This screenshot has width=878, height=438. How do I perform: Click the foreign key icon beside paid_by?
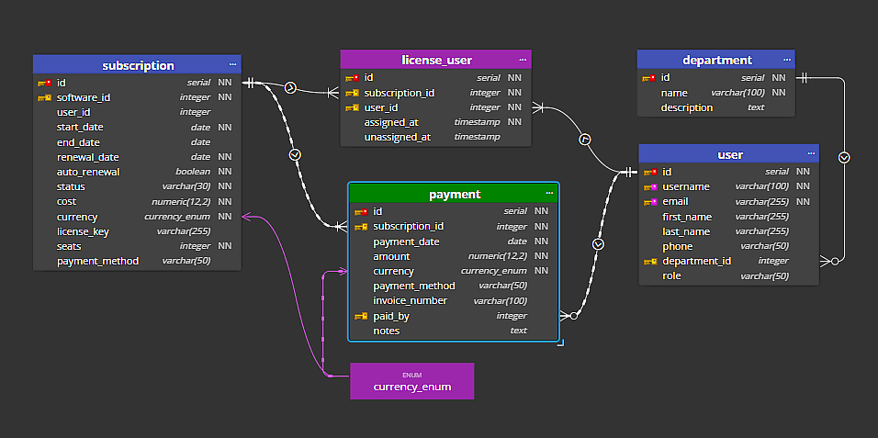click(361, 317)
